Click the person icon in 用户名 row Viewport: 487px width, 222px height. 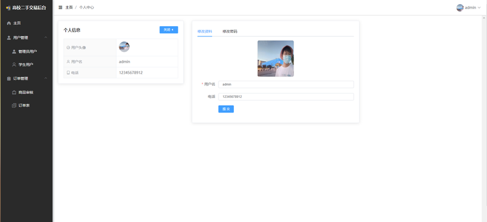pos(68,61)
